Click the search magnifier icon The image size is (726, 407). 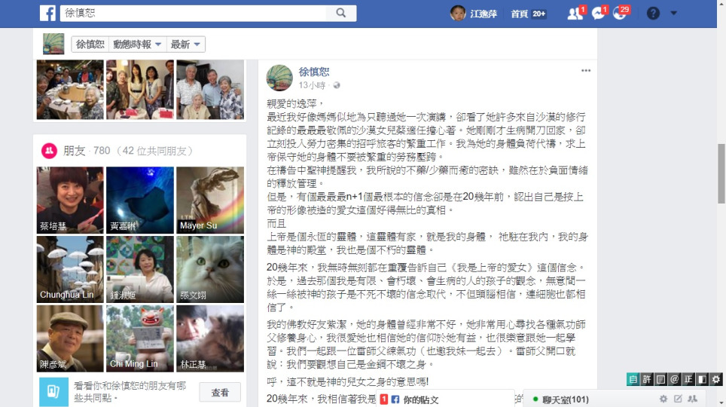pyautogui.click(x=340, y=13)
